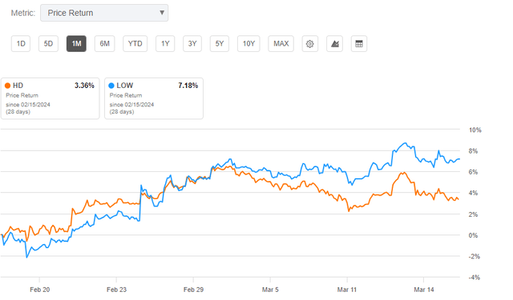Image resolution: width=513 pixels, height=300 pixels.
Task: Select the 5D time range
Action: (x=48, y=44)
